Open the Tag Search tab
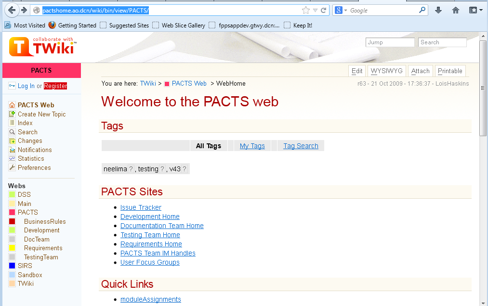The width and height of the screenshot is (488, 306). [x=301, y=146]
